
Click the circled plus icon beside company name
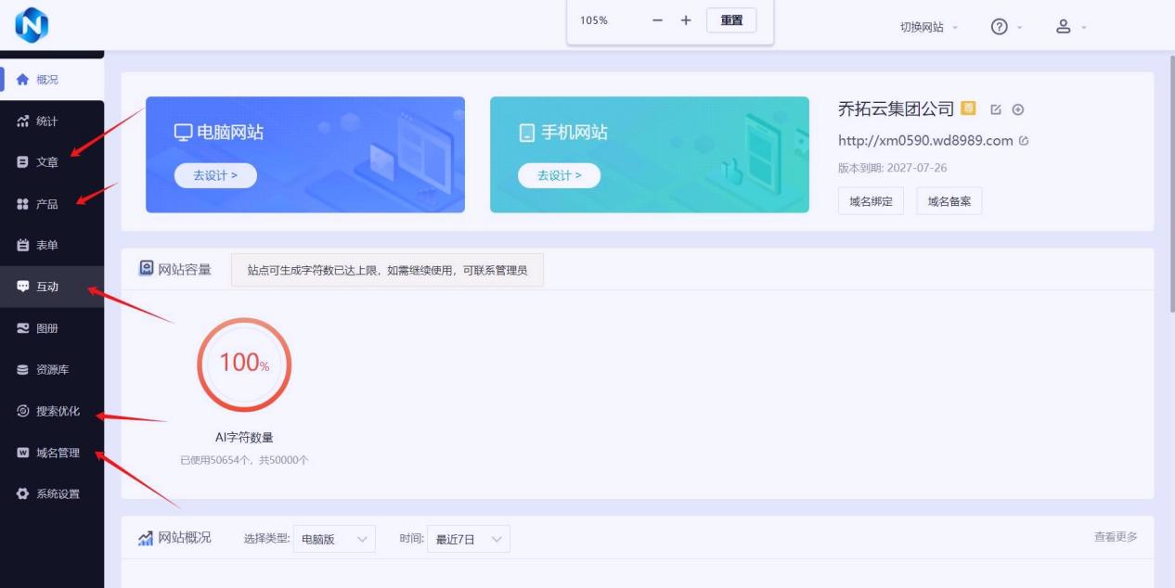coord(1018,109)
